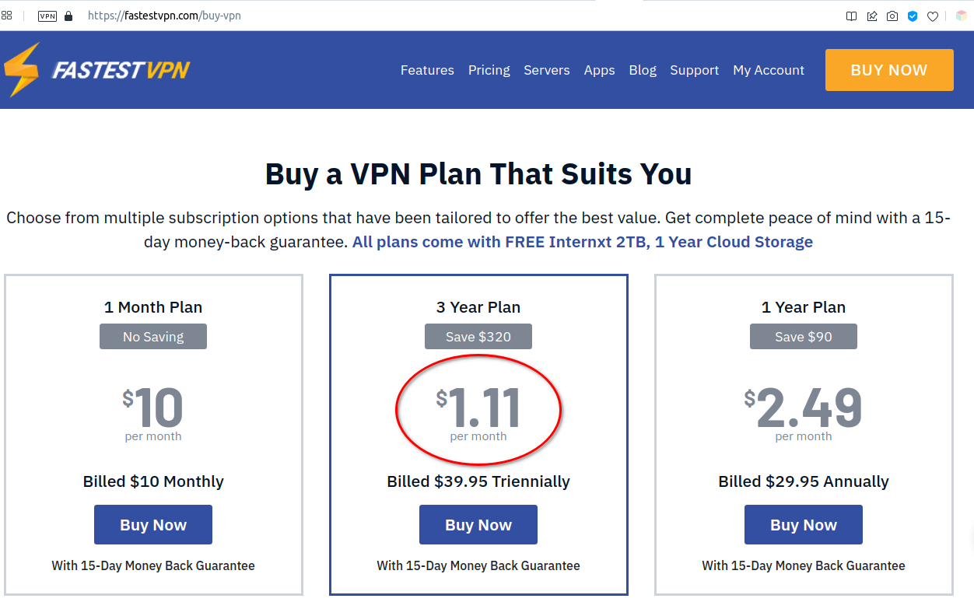The width and height of the screenshot is (974, 602).
Task: Click Buy Now under 1 Month Plan
Action: 152,525
